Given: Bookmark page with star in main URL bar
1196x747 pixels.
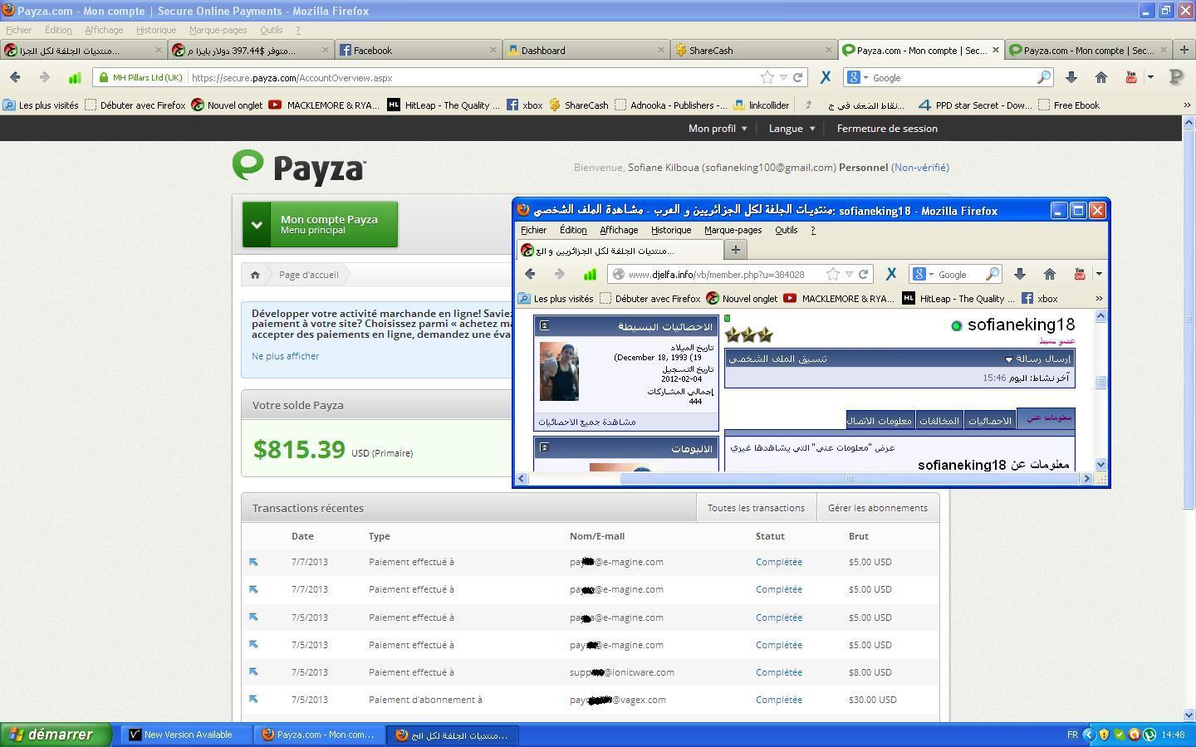Looking at the screenshot, I should tap(767, 77).
